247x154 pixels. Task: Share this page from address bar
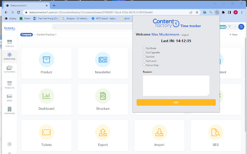(x=191, y=12)
